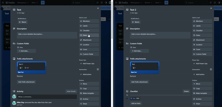Open Members on the Test card
Image resolution: width=222 pixels, height=107 pixels.
coord(89,21)
